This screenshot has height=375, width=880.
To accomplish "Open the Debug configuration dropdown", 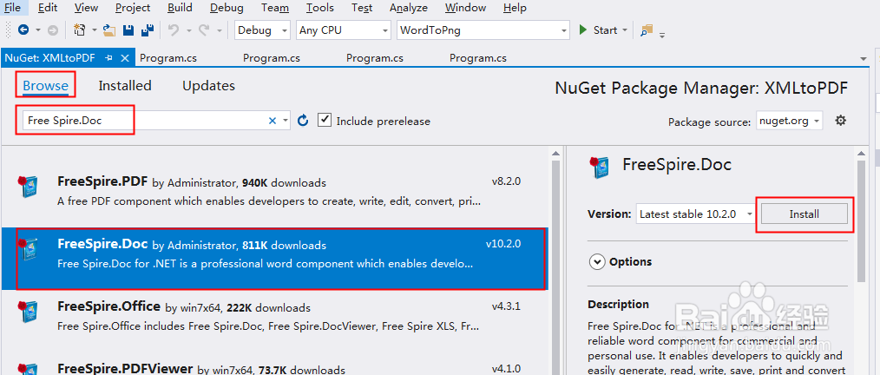I will click(x=264, y=30).
